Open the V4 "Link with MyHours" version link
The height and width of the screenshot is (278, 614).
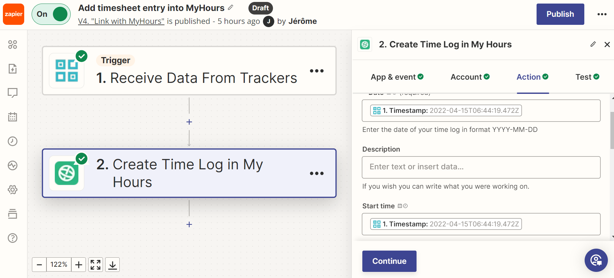click(x=121, y=21)
